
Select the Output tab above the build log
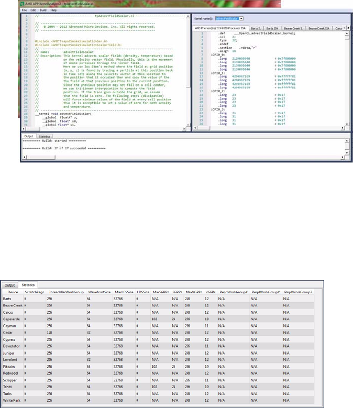click(29, 136)
